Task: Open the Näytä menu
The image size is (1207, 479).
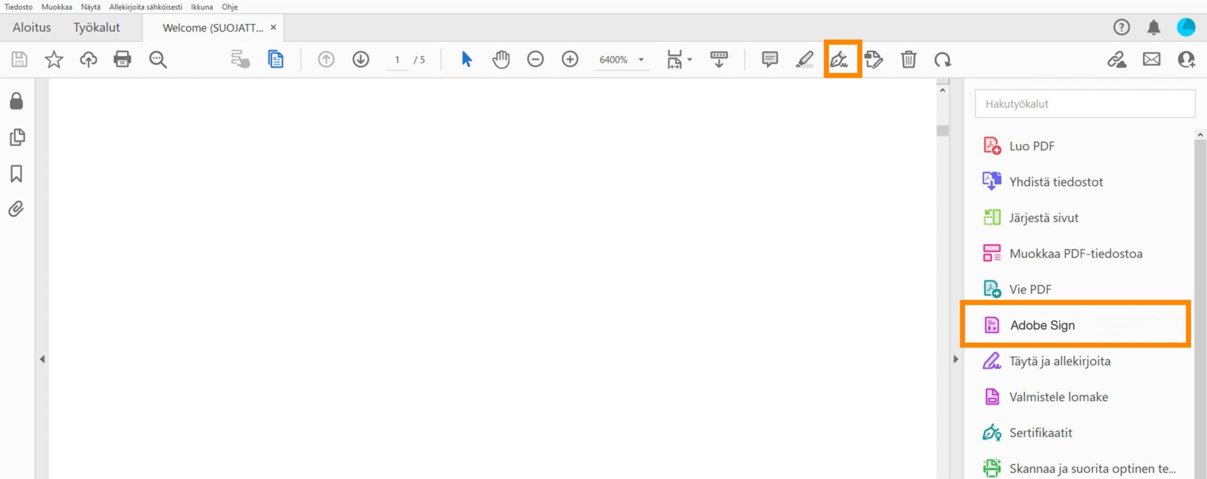Action: click(x=91, y=7)
